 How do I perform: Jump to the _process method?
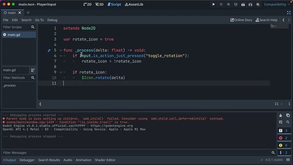[9, 85]
